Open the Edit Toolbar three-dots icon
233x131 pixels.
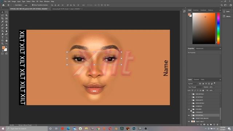[x=7, y=44]
